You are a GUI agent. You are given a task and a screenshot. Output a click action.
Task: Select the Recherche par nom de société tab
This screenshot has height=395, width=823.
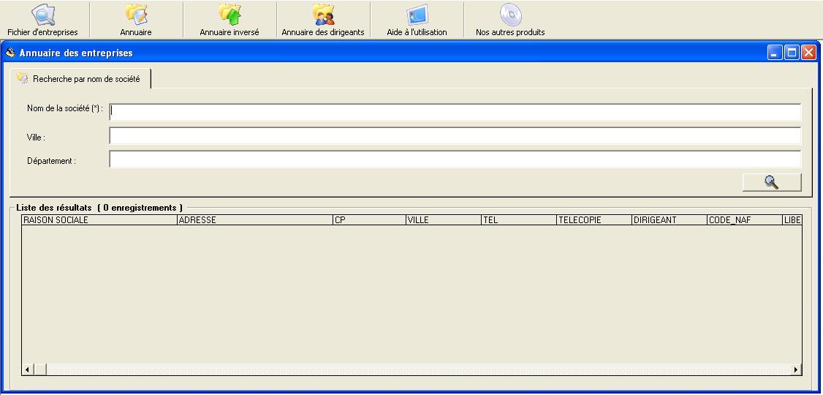coord(79,78)
